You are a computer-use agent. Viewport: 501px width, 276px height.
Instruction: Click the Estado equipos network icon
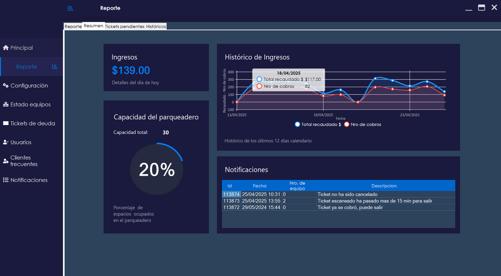[x=6, y=104]
